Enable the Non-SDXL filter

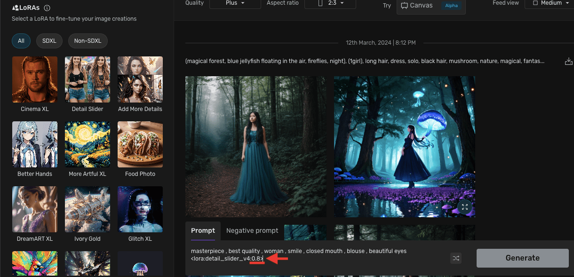click(88, 41)
